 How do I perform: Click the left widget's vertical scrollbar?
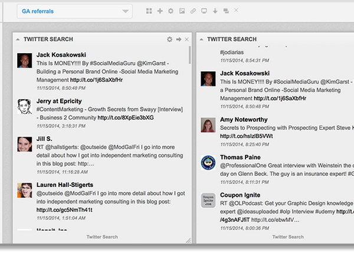(x=189, y=56)
